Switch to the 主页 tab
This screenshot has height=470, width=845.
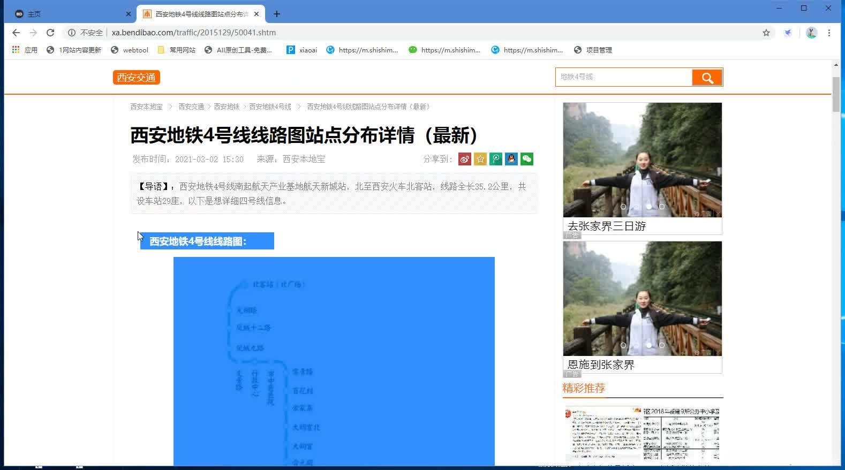pyautogui.click(x=70, y=14)
